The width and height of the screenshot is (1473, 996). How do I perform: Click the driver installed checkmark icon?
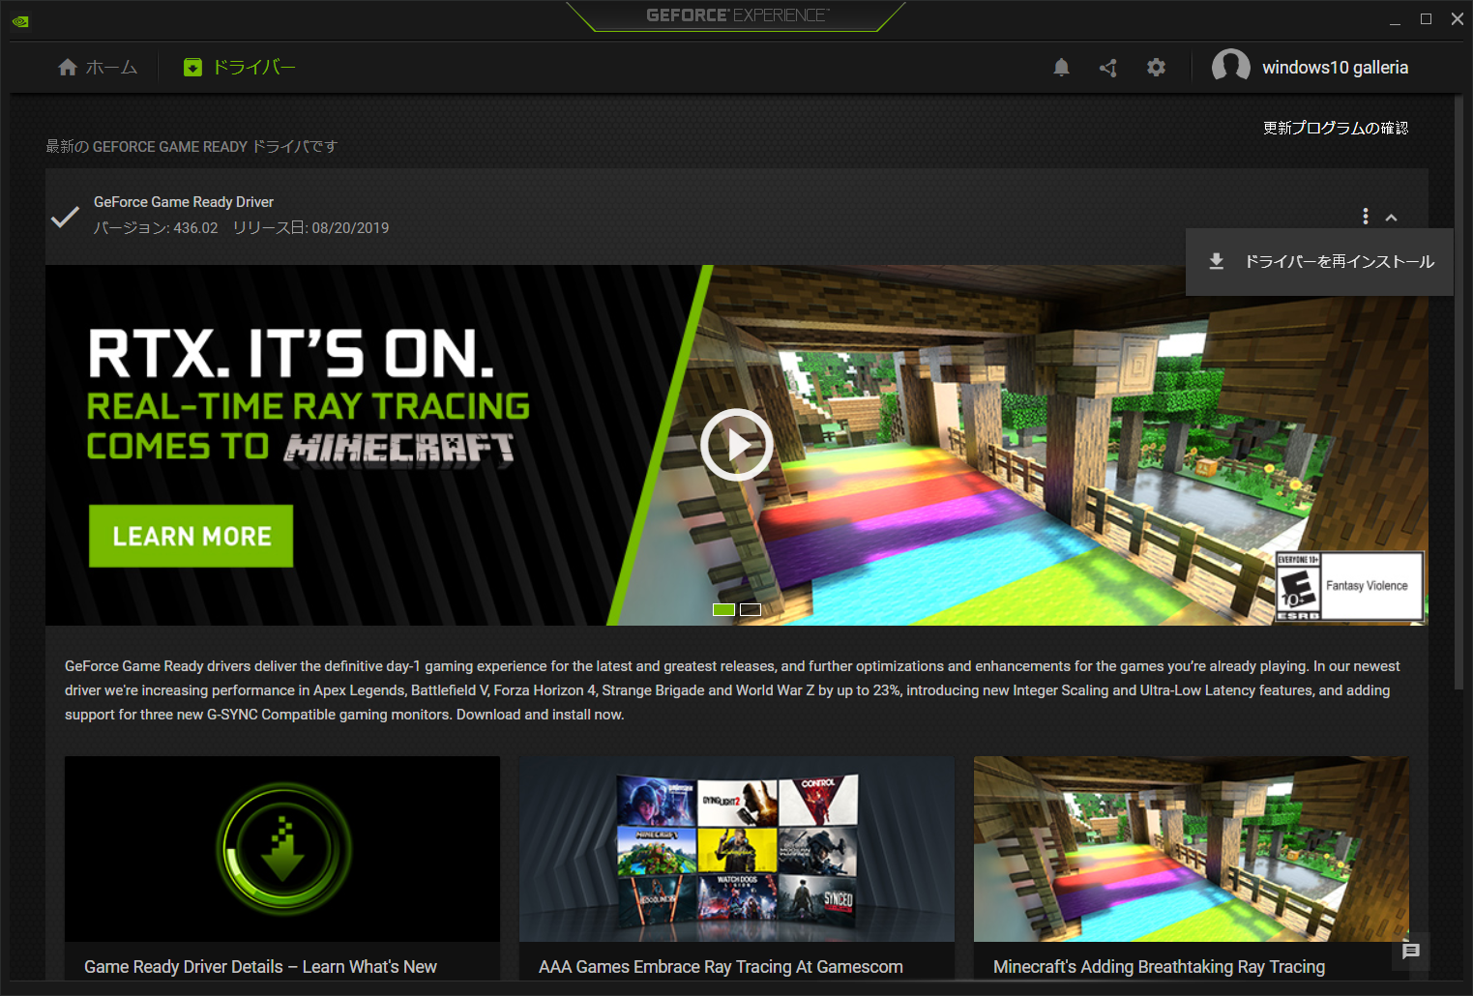tap(65, 216)
